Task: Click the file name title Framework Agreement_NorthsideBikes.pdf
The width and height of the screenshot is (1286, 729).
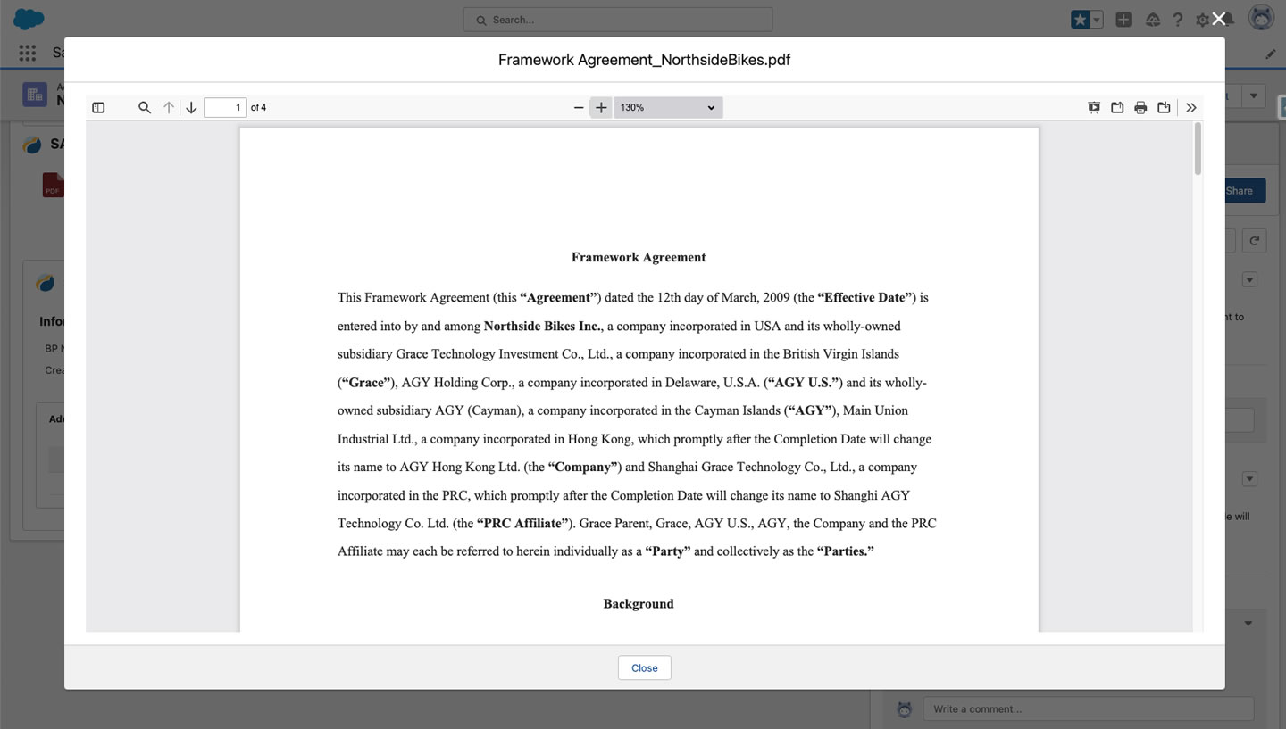Action: (644, 60)
